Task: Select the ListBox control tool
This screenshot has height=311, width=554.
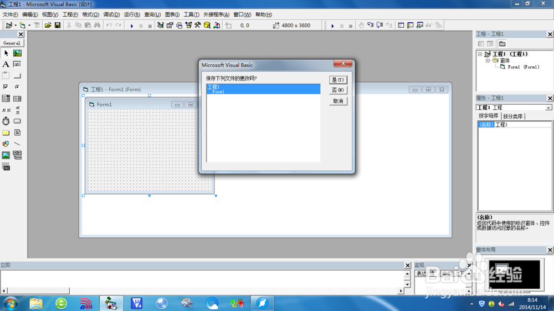Action: (17, 98)
